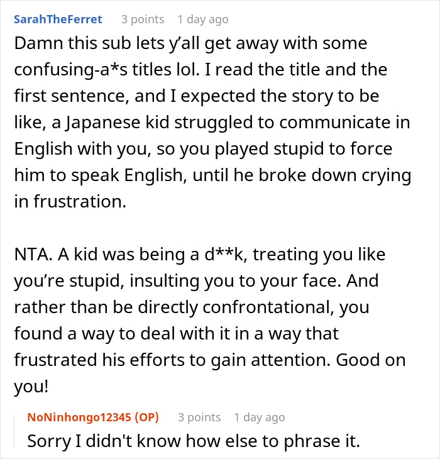
Task: Click the 3 points score beside SarahTheFerret
Action: tap(143, 19)
